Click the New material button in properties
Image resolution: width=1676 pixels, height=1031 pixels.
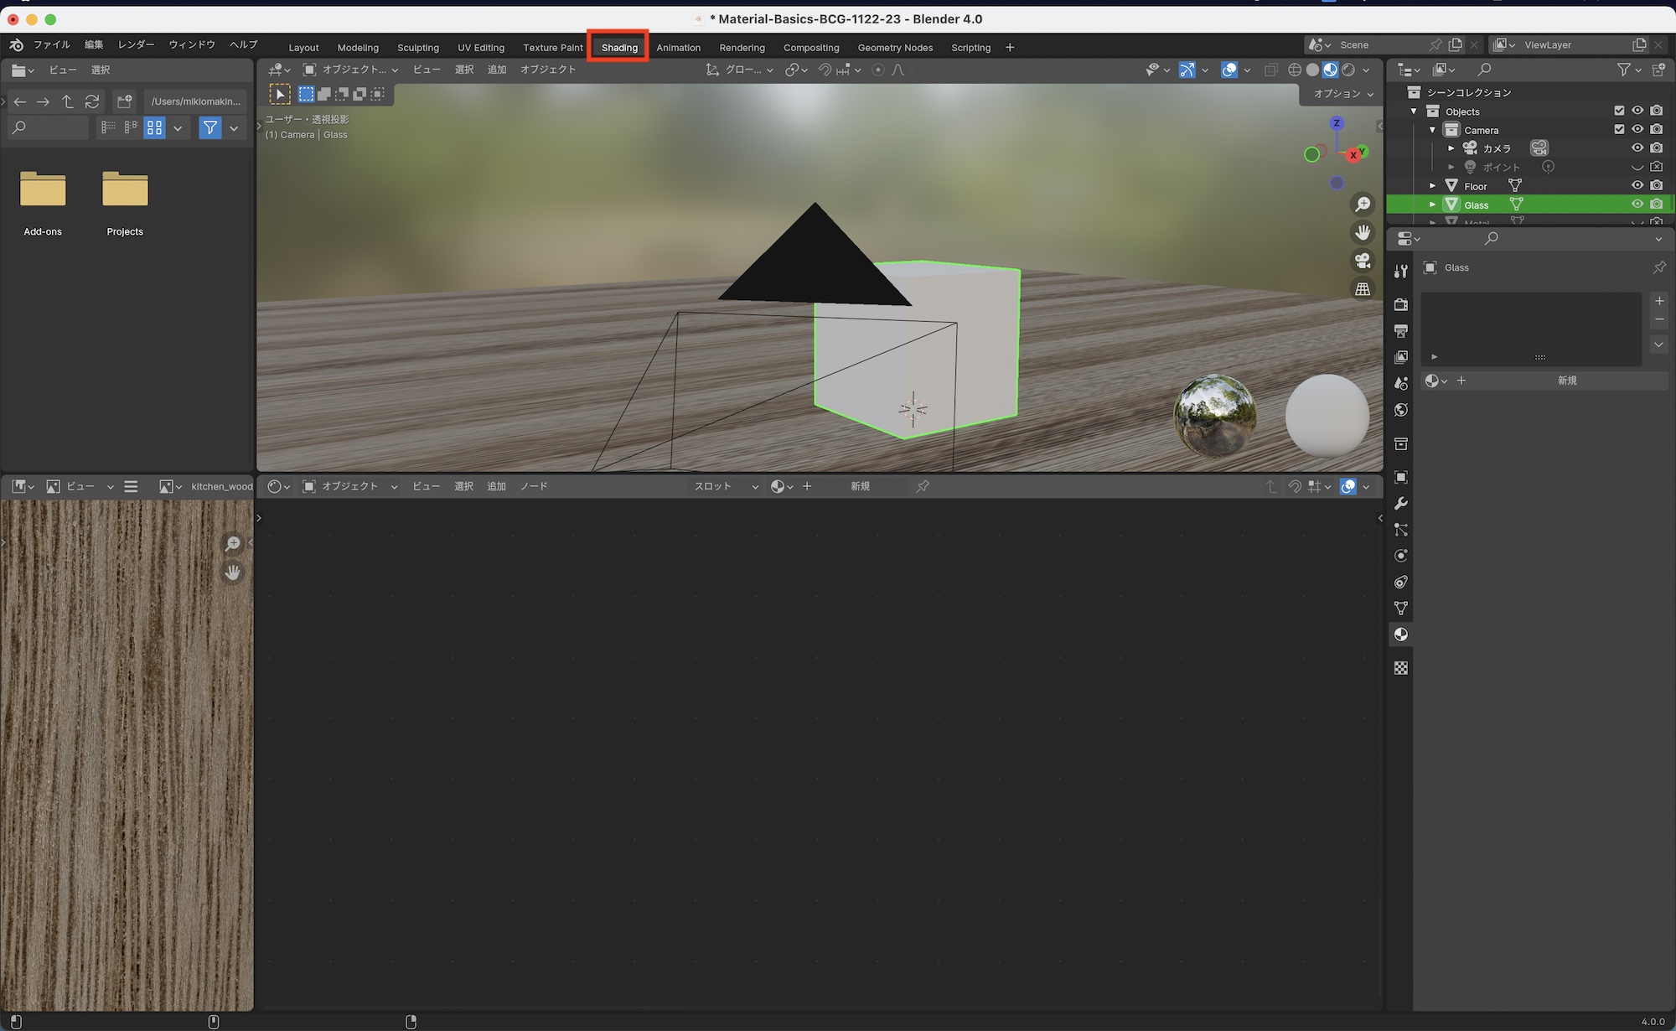1566,381
